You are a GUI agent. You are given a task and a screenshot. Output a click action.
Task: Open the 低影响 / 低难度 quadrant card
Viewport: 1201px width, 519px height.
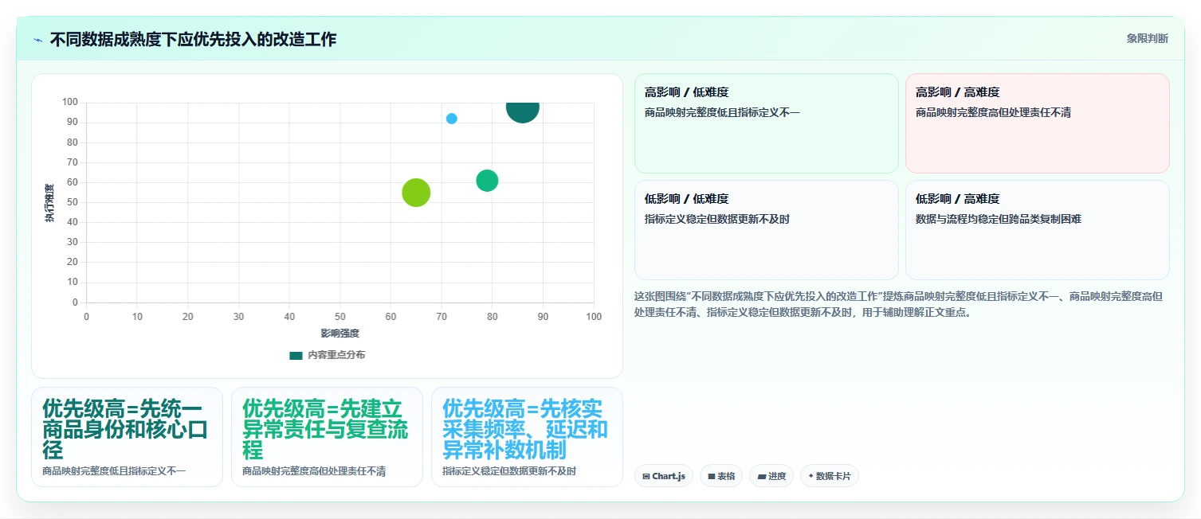(x=767, y=230)
